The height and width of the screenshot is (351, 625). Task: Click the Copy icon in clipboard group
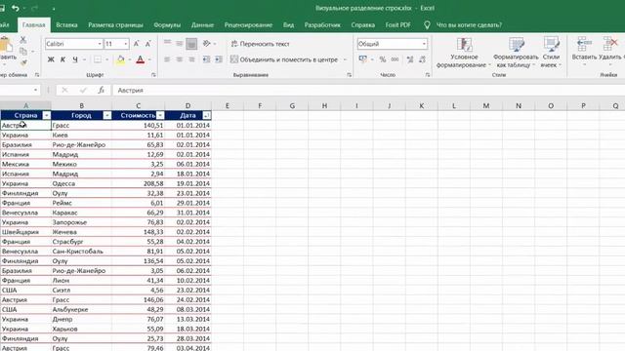[x=23, y=52]
